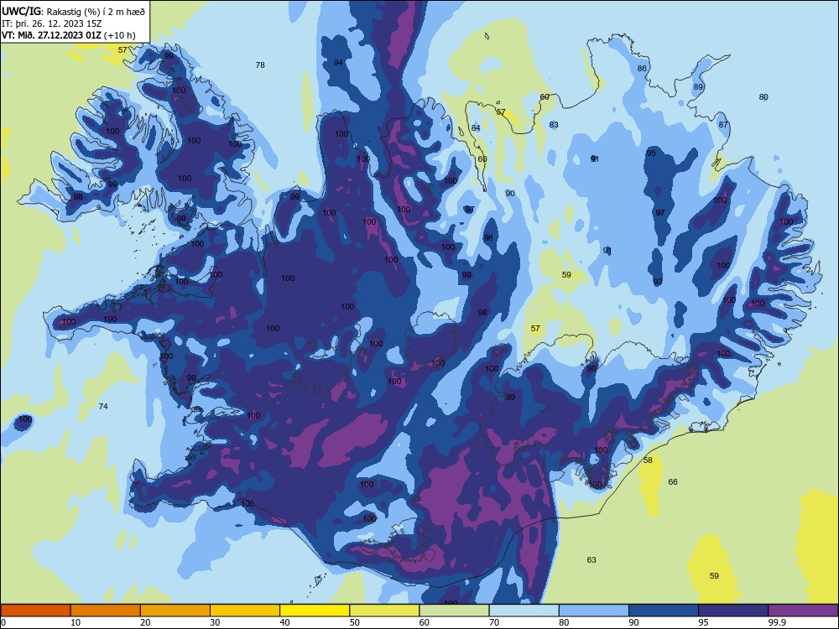This screenshot has width=839, height=629.
Task: Select the map value '69'
Action: click(545, 96)
